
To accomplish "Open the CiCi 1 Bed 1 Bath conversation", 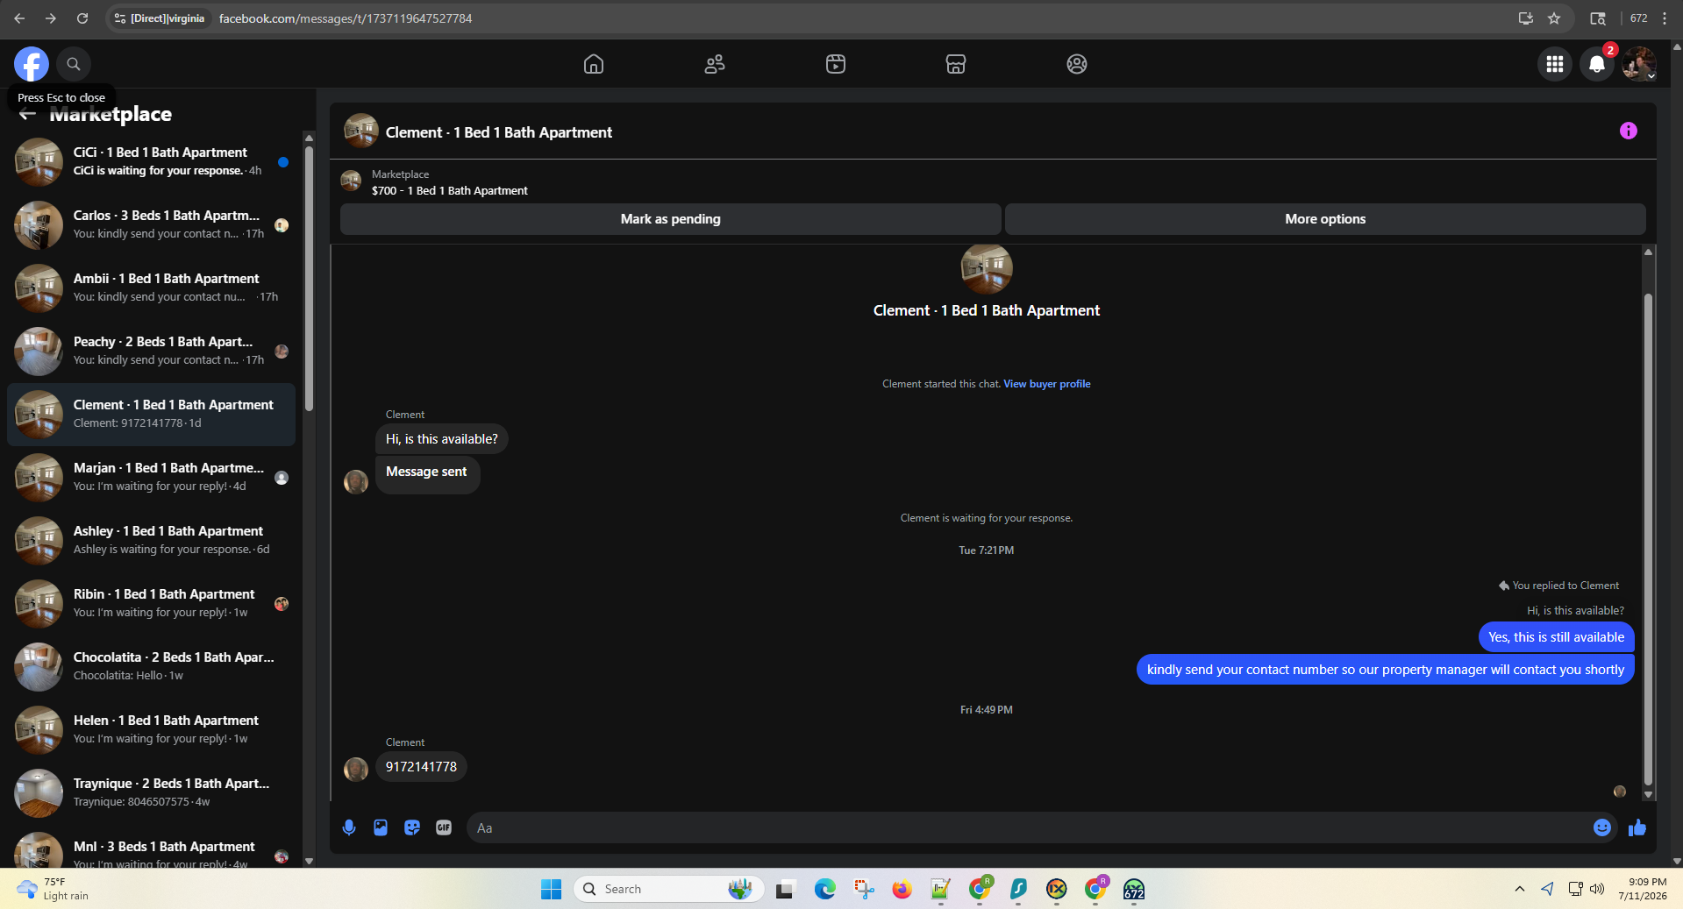I will pyautogui.click(x=151, y=162).
